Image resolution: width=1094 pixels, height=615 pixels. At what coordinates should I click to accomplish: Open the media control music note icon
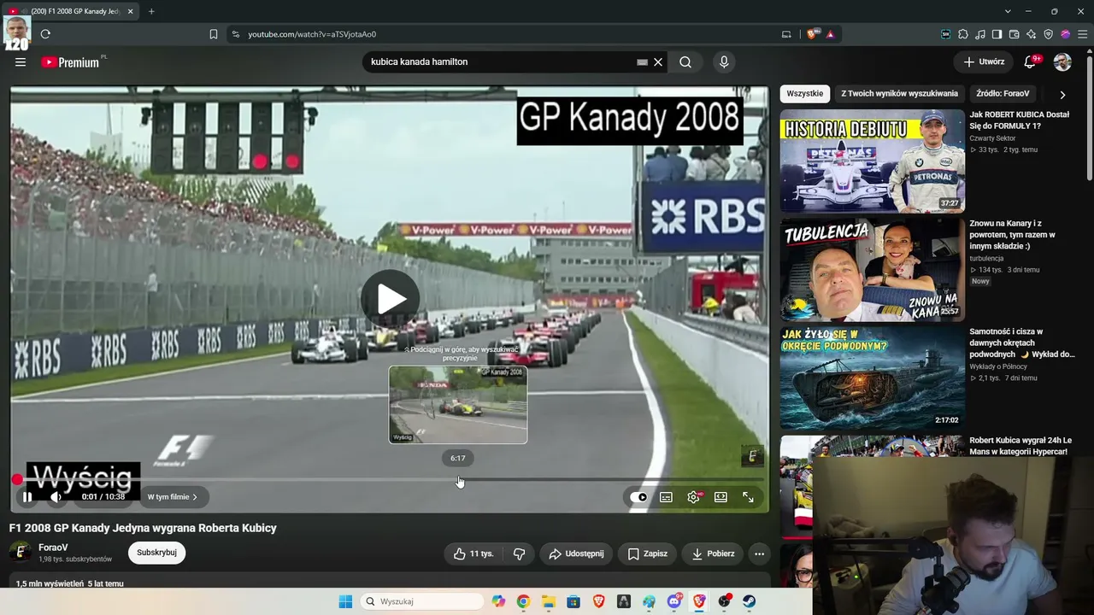click(x=980, y=34)
